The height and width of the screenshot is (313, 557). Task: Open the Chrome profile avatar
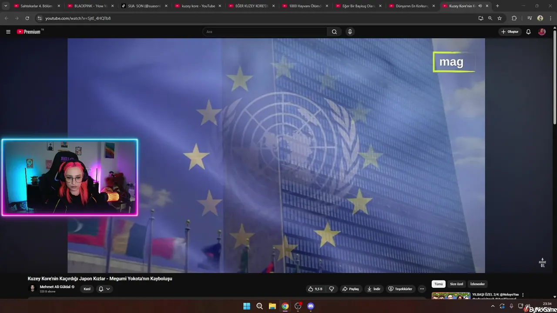tap(540, 18)
